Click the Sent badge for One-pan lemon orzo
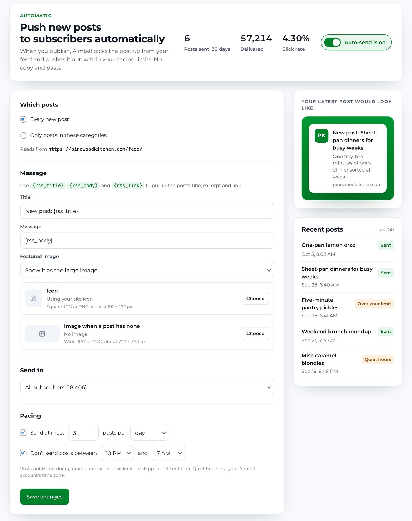The width and height of the screenshot is (412, 521). [386, 245]
